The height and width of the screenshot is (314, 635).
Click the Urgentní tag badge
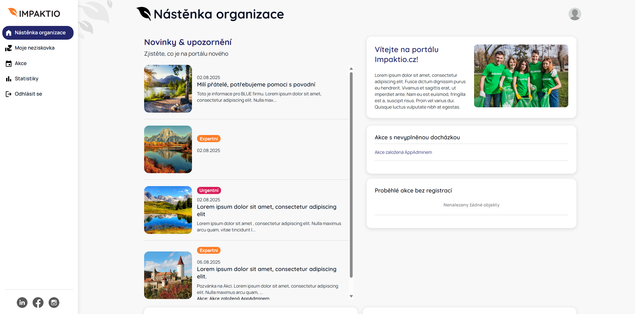point(209,190)
